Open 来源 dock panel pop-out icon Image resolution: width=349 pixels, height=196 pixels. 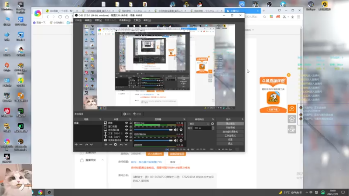pos(130,119)
